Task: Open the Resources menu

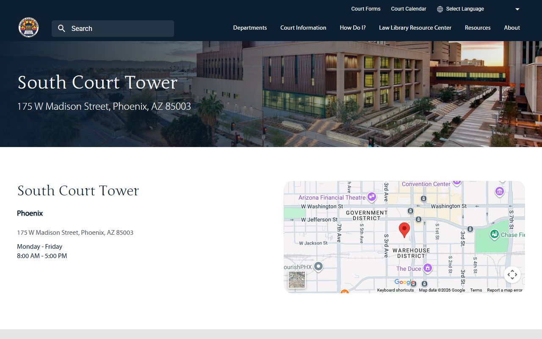Action: point(478,28)
